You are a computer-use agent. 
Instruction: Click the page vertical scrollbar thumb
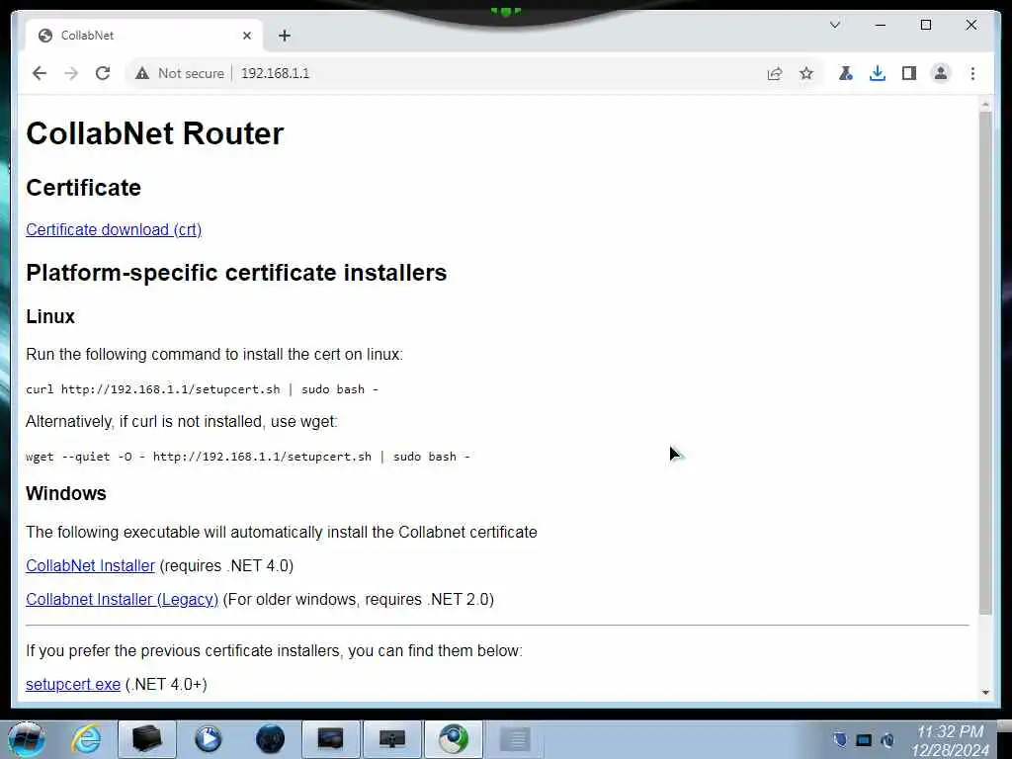point(985,363)
